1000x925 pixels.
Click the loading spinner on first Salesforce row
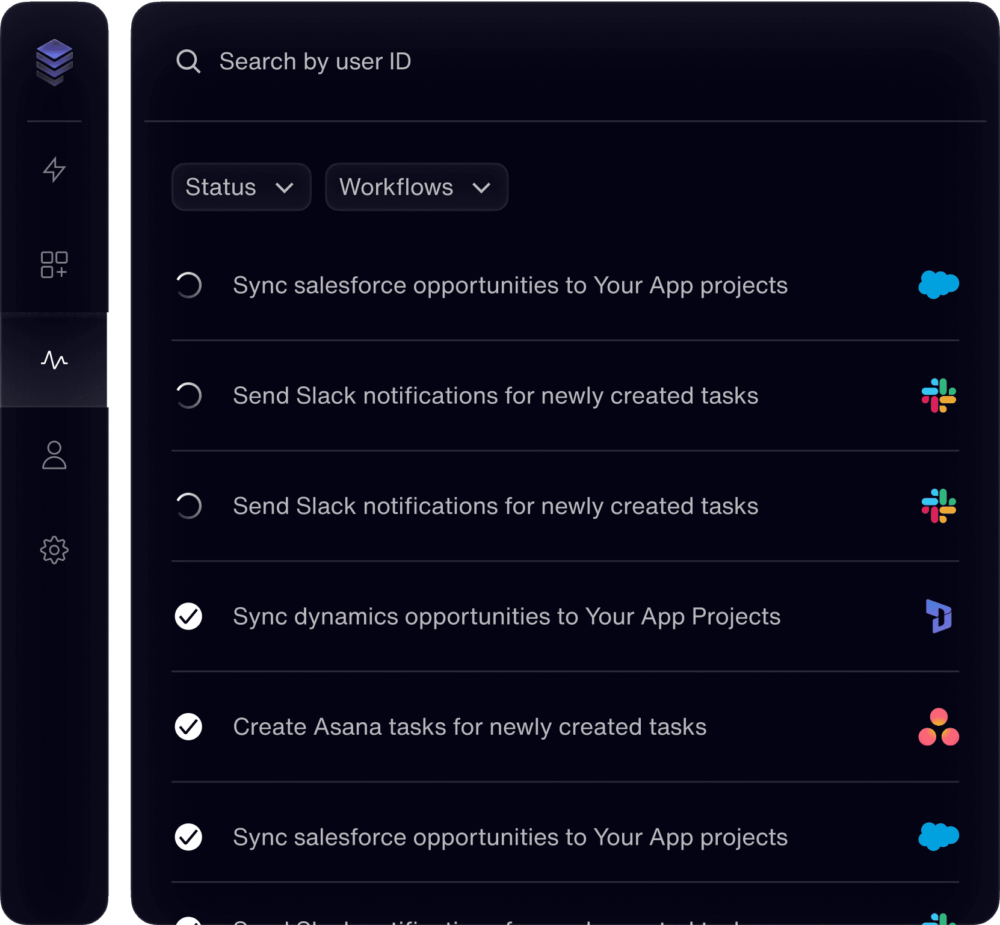pos(188,285)
